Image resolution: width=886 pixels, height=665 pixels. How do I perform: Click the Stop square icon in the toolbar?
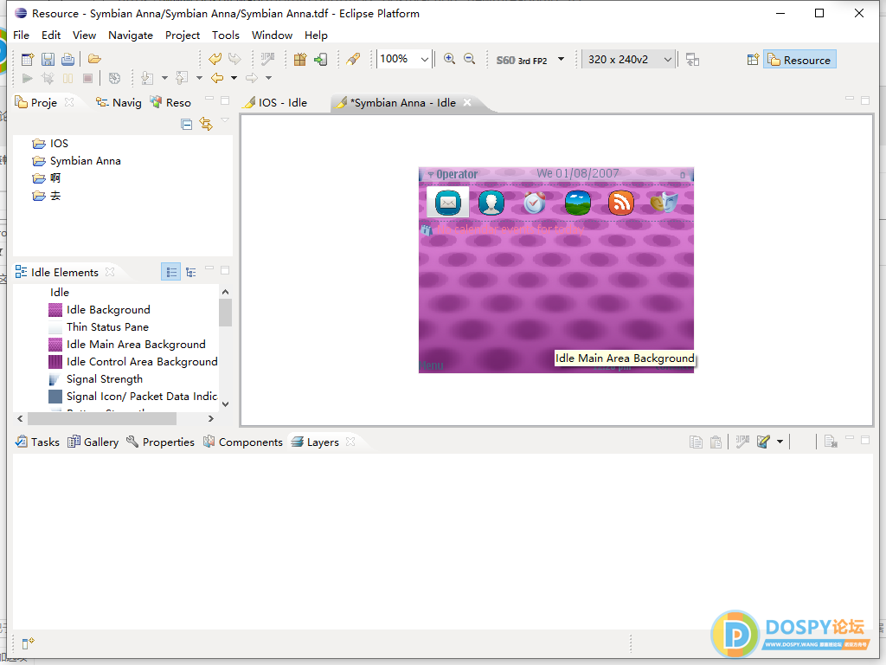pos(87,78)
